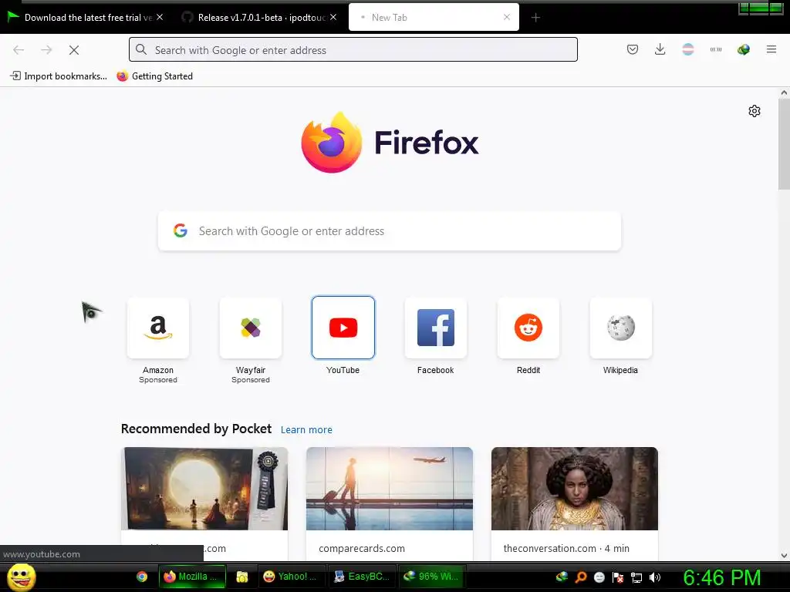This screenshot has height=592, width=790.
Task: Open the Wikipedia shortcut tile
Action: (x=621, y=328)
